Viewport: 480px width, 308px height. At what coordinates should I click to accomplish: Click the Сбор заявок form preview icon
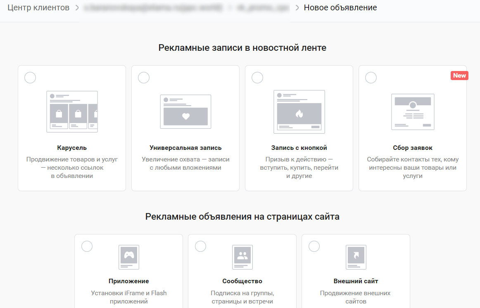coord(413,112)
